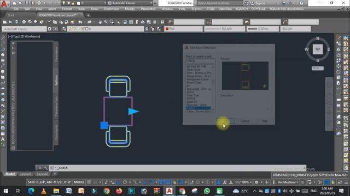Open the Express menu
The width and height of the screenshot is (350, 196).
click(196, 9)
